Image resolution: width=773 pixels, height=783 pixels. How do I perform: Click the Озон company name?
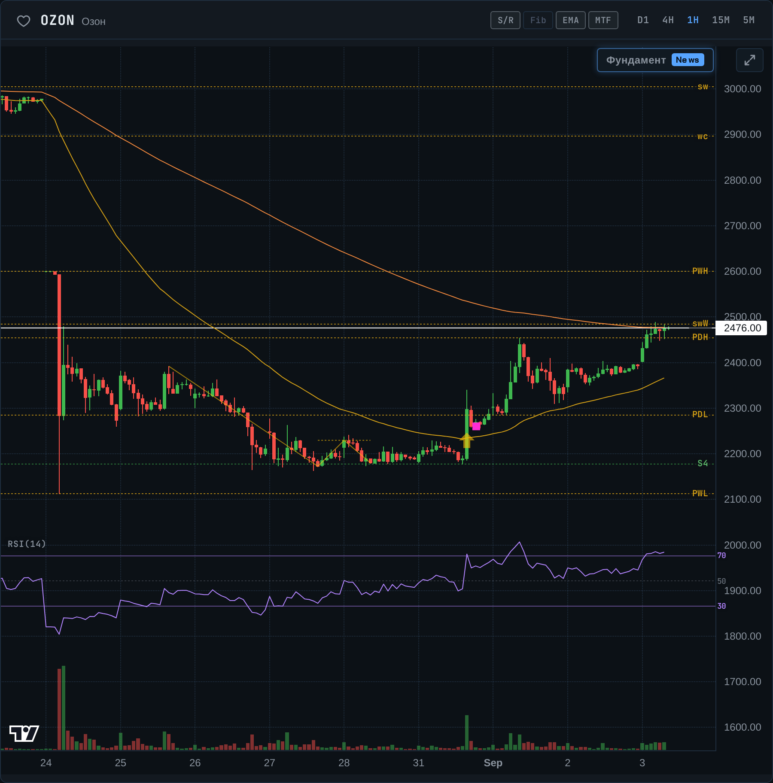pyautogui.click(x=94, y=22)
